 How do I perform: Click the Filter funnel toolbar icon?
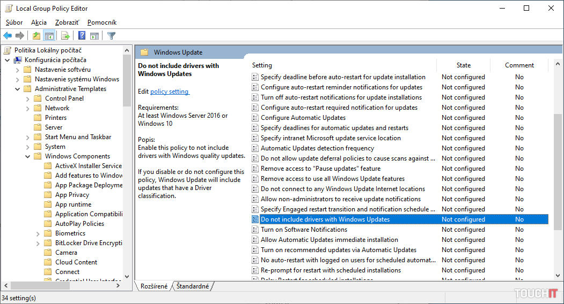(x=111, y=36)
